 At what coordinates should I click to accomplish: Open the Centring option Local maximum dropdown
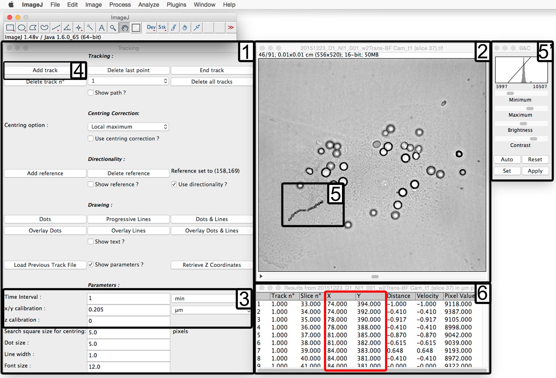(128, 127)
